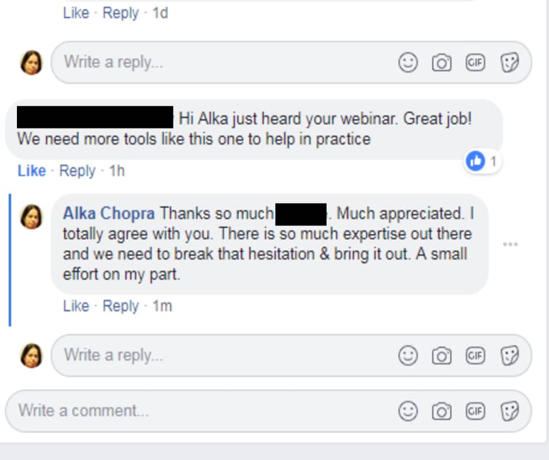Attach photo via camera icon in second reply box
Viewport: 549px width, 460px height.
pyautogui.click(x=442, y=356)
